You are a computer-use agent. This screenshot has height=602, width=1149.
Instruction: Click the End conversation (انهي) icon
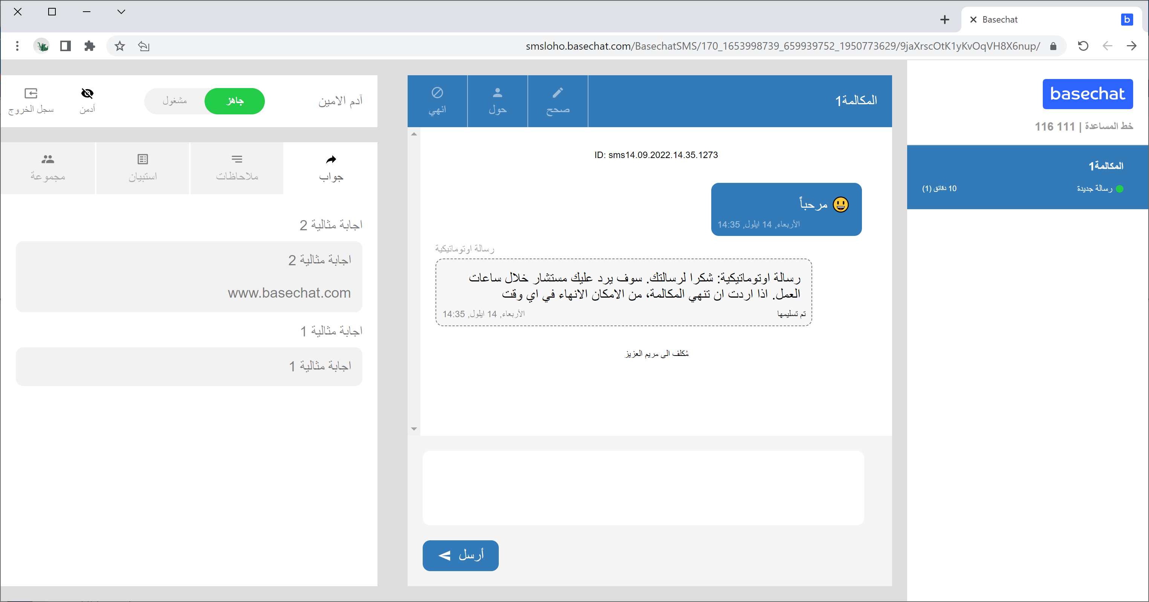[x=437, y=93]
